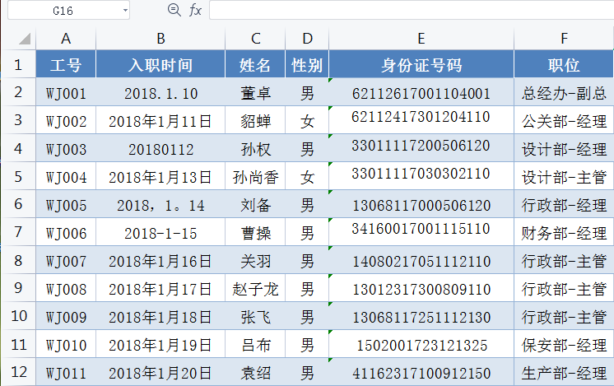Select ID cell 3301111720050612​0
This screenshot has width=614, height=386.
pyautogui.click(x=421, y=148)
